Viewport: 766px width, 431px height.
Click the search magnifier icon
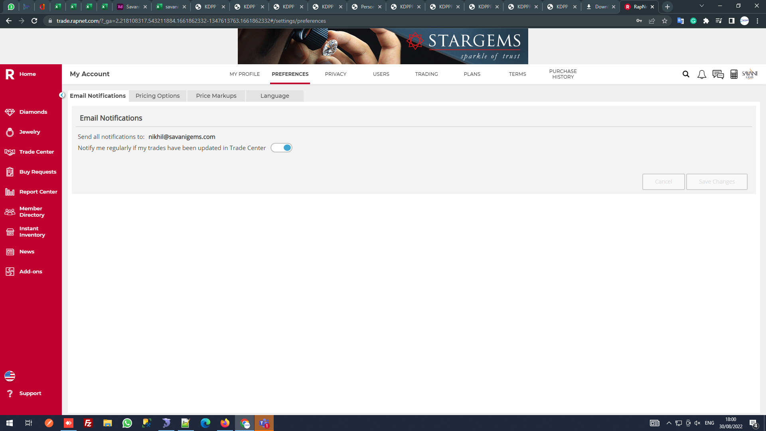(x=686, y=74)
